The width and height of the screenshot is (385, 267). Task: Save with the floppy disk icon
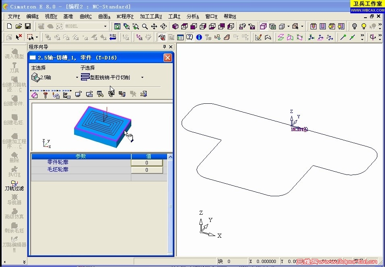28,26
